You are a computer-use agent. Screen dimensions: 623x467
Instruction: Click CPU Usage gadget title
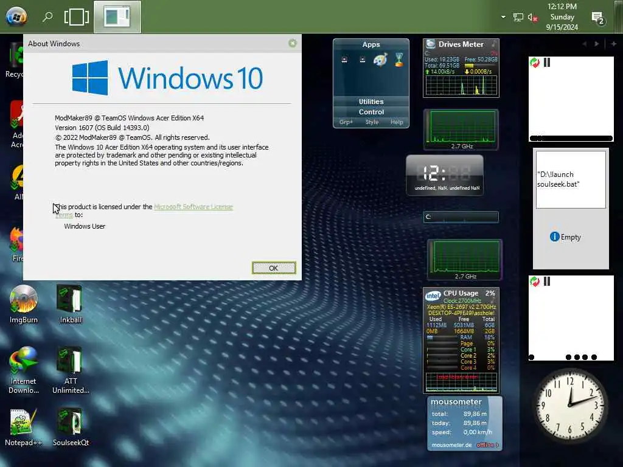click(x=461, y=293)
